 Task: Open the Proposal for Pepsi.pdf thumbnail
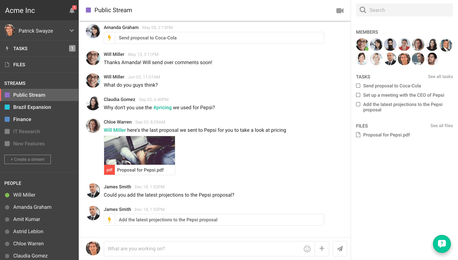coord(140,150)
